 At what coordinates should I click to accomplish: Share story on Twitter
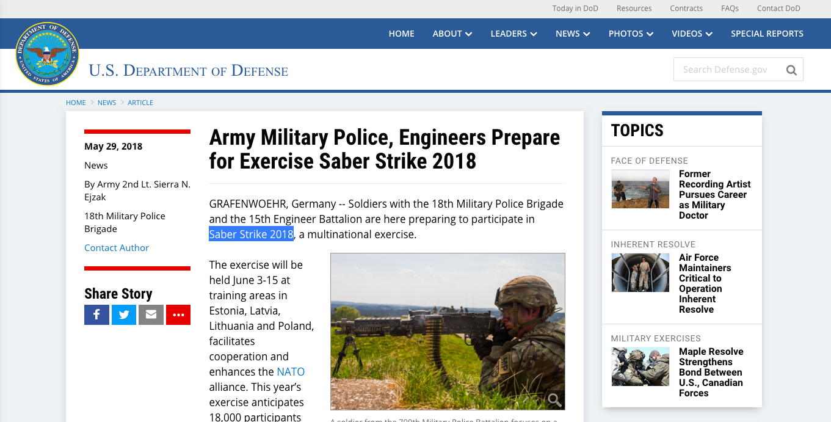tap(124, 315)
